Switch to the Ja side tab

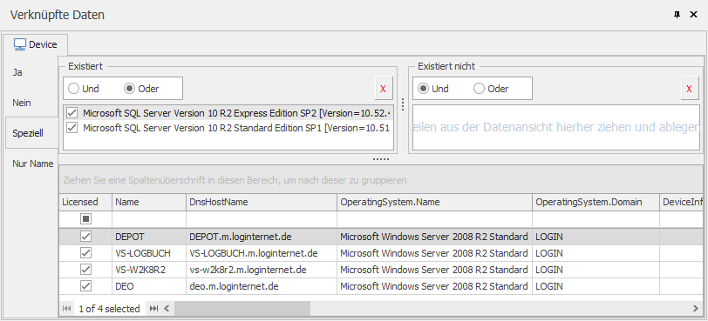click(17, 72)
